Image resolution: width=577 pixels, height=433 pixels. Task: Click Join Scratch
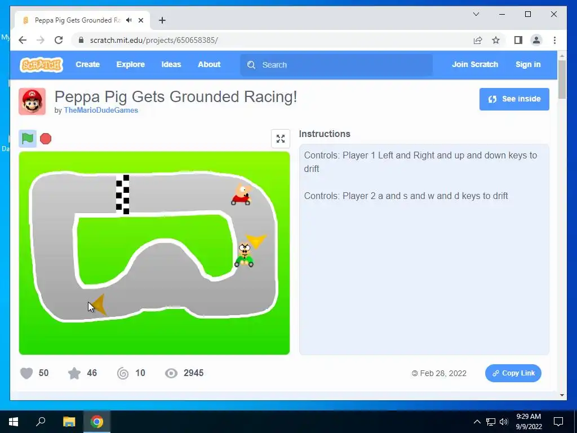click(x=474, y=64)
